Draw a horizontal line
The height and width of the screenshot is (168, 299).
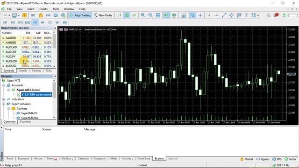(216, 15)
